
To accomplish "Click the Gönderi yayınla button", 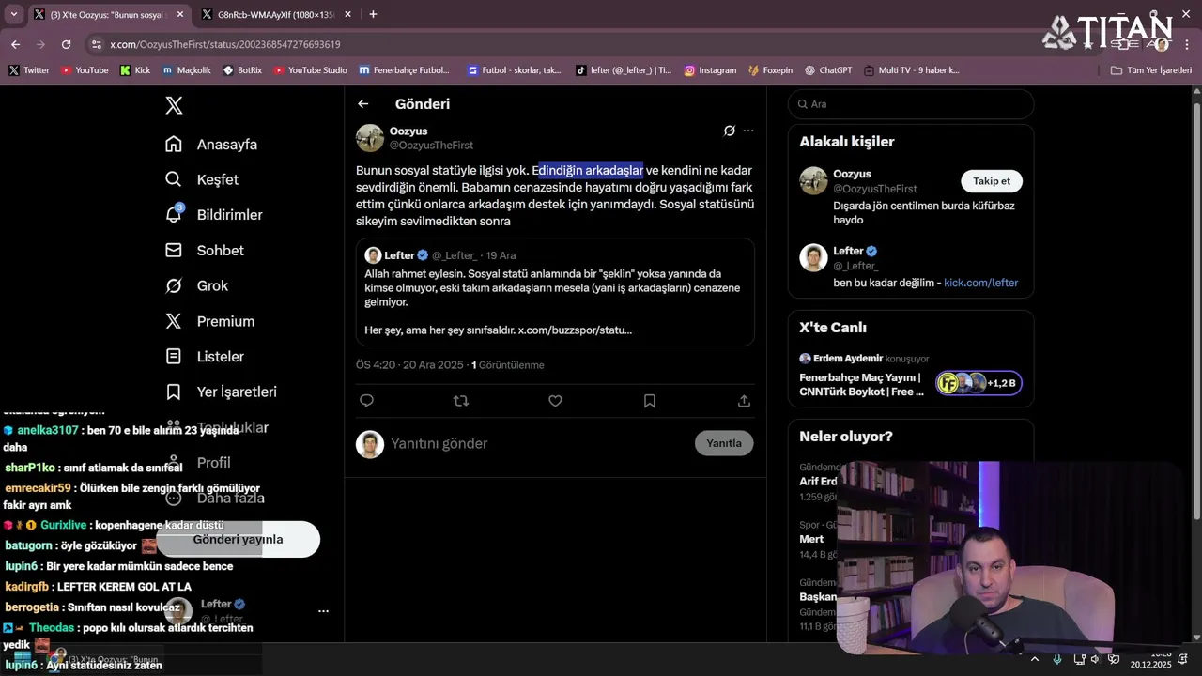I will 238,539.
